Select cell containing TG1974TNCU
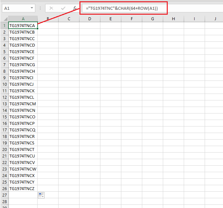This screenshot has width=223, height=208. click(x=23, y=156)
